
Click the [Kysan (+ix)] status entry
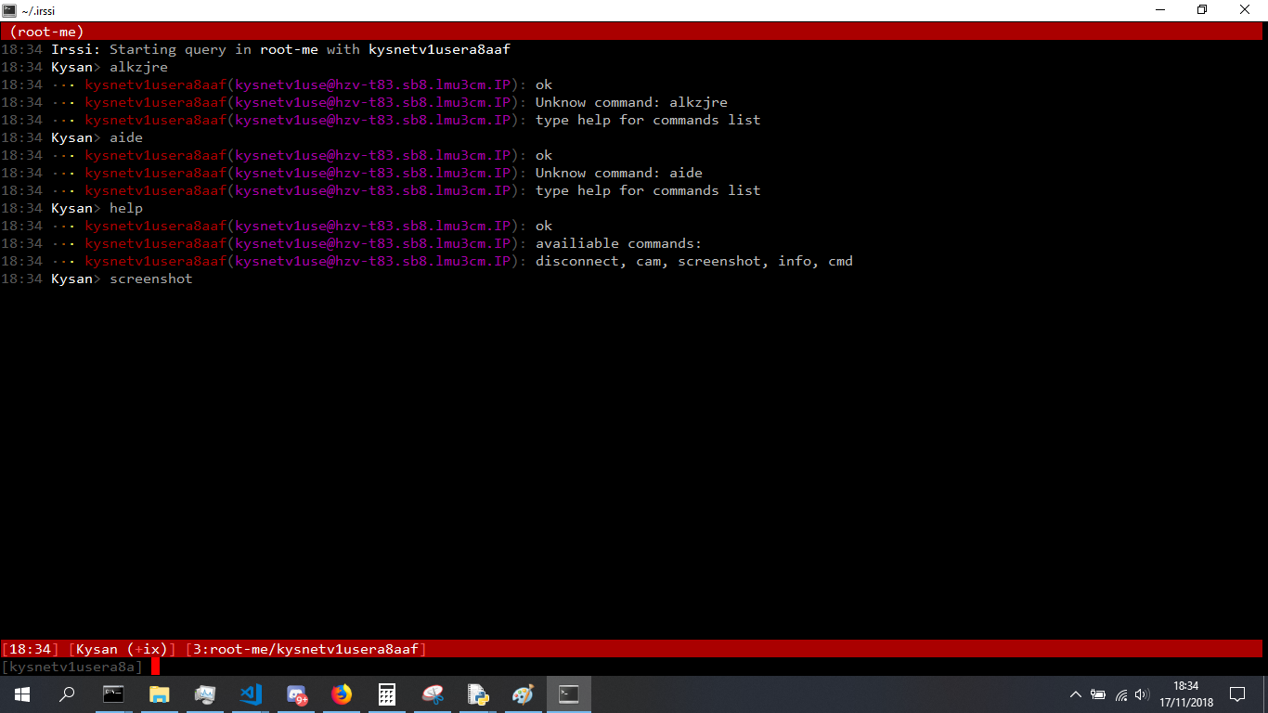pyautogui.click(x=123, y=649)
